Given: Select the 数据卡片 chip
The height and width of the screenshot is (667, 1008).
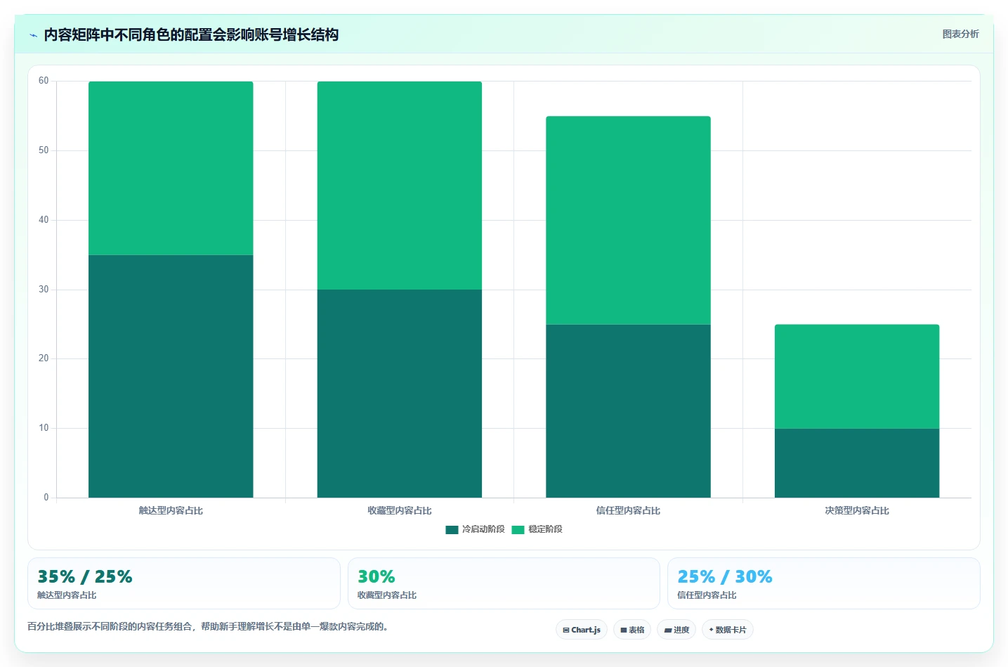Looking at the screenshot, I should coord(728,630).
